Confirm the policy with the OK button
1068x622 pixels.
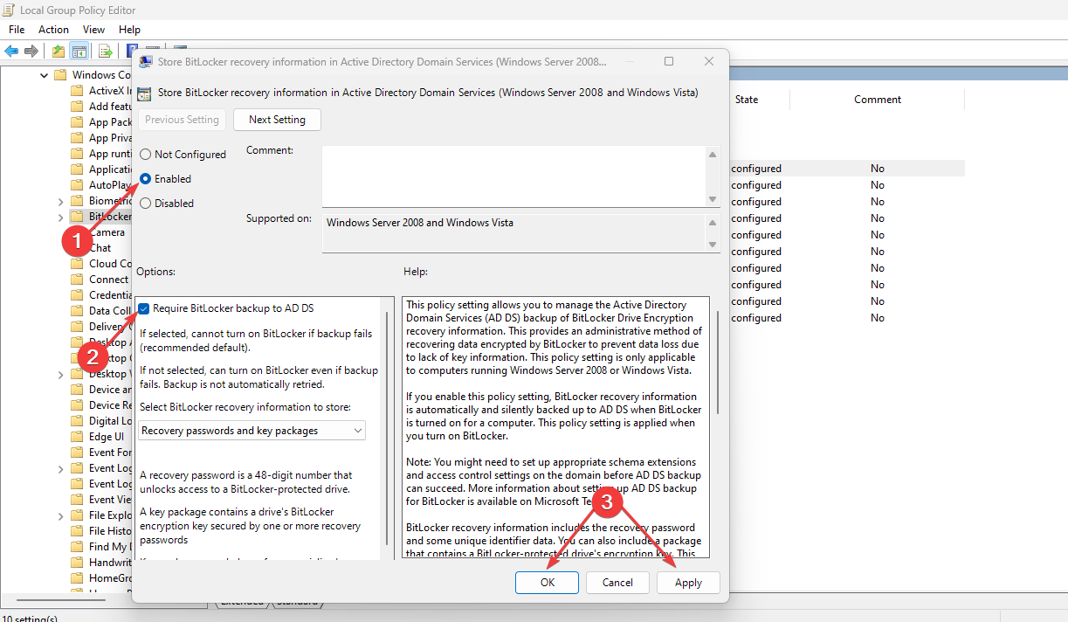(x=548, y=583)
